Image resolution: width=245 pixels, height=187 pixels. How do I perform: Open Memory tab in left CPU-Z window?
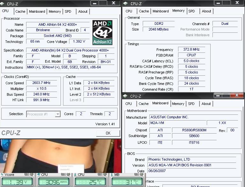click(55, 11)
